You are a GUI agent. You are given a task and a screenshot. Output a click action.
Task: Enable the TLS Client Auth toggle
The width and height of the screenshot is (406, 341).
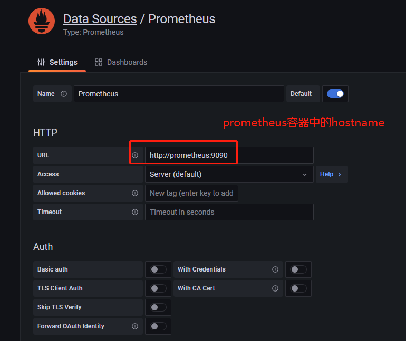(x=158, y=288)
